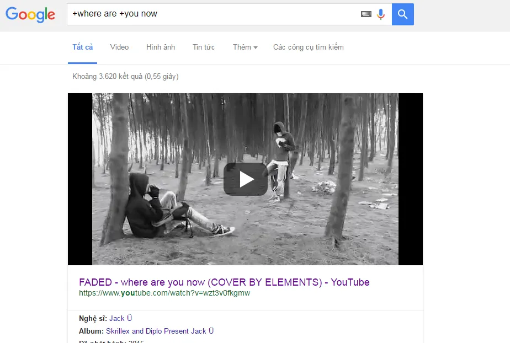Switch to the Video tab
Image resolution: width=510 pixels, height=343 pixels.
(119, 47)
